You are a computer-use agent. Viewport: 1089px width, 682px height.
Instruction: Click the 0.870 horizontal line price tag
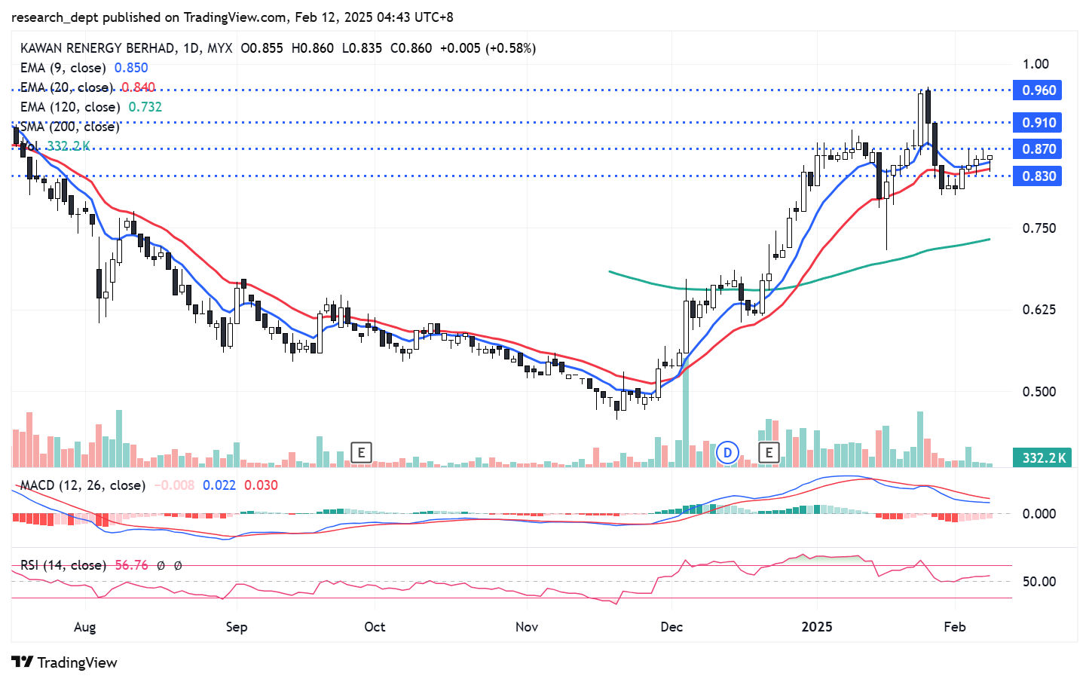[1038, 149]
